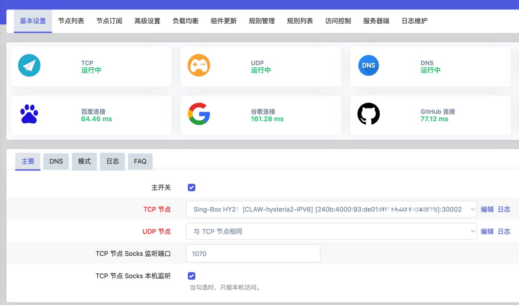
Task: Click the UDP 运行中 status text
Action: click(261, 70)
